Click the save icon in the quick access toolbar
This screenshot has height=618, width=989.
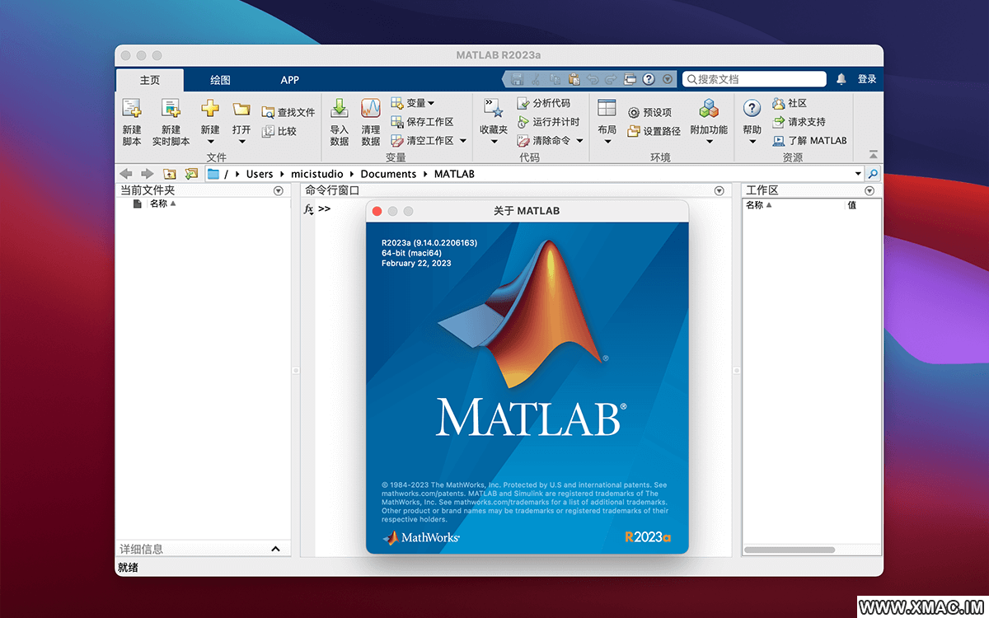coord(518,79)
